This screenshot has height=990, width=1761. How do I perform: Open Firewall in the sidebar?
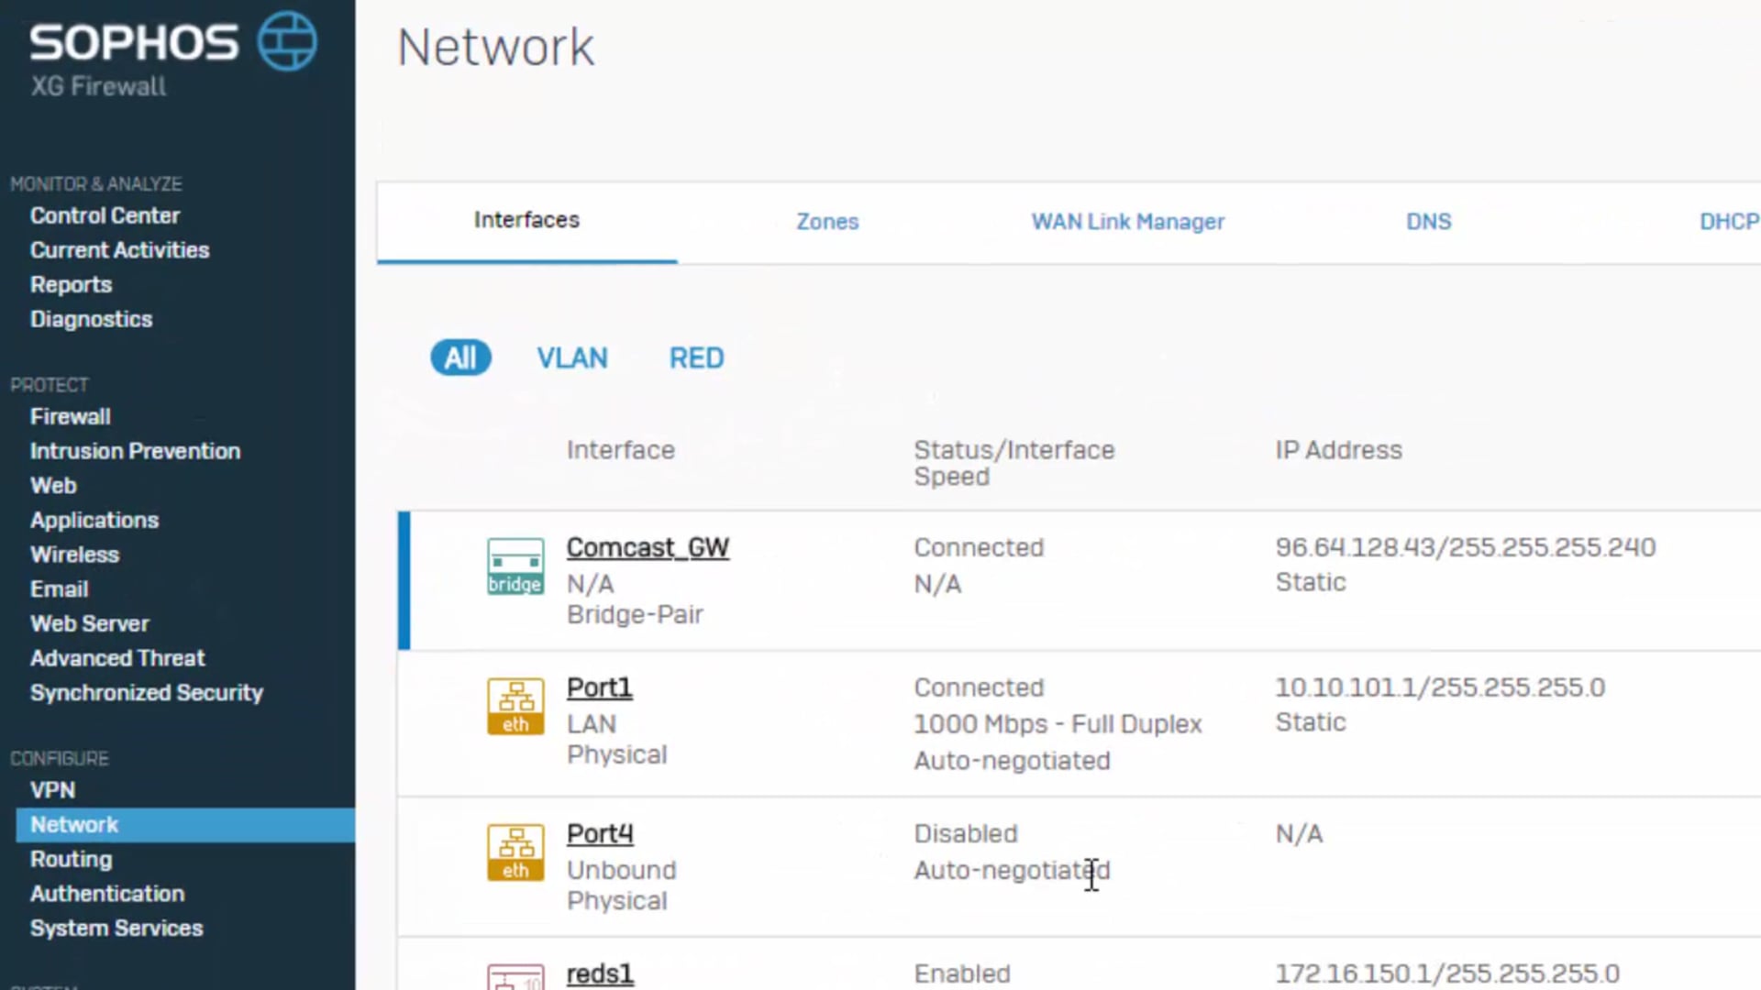[x=71, y=416]
